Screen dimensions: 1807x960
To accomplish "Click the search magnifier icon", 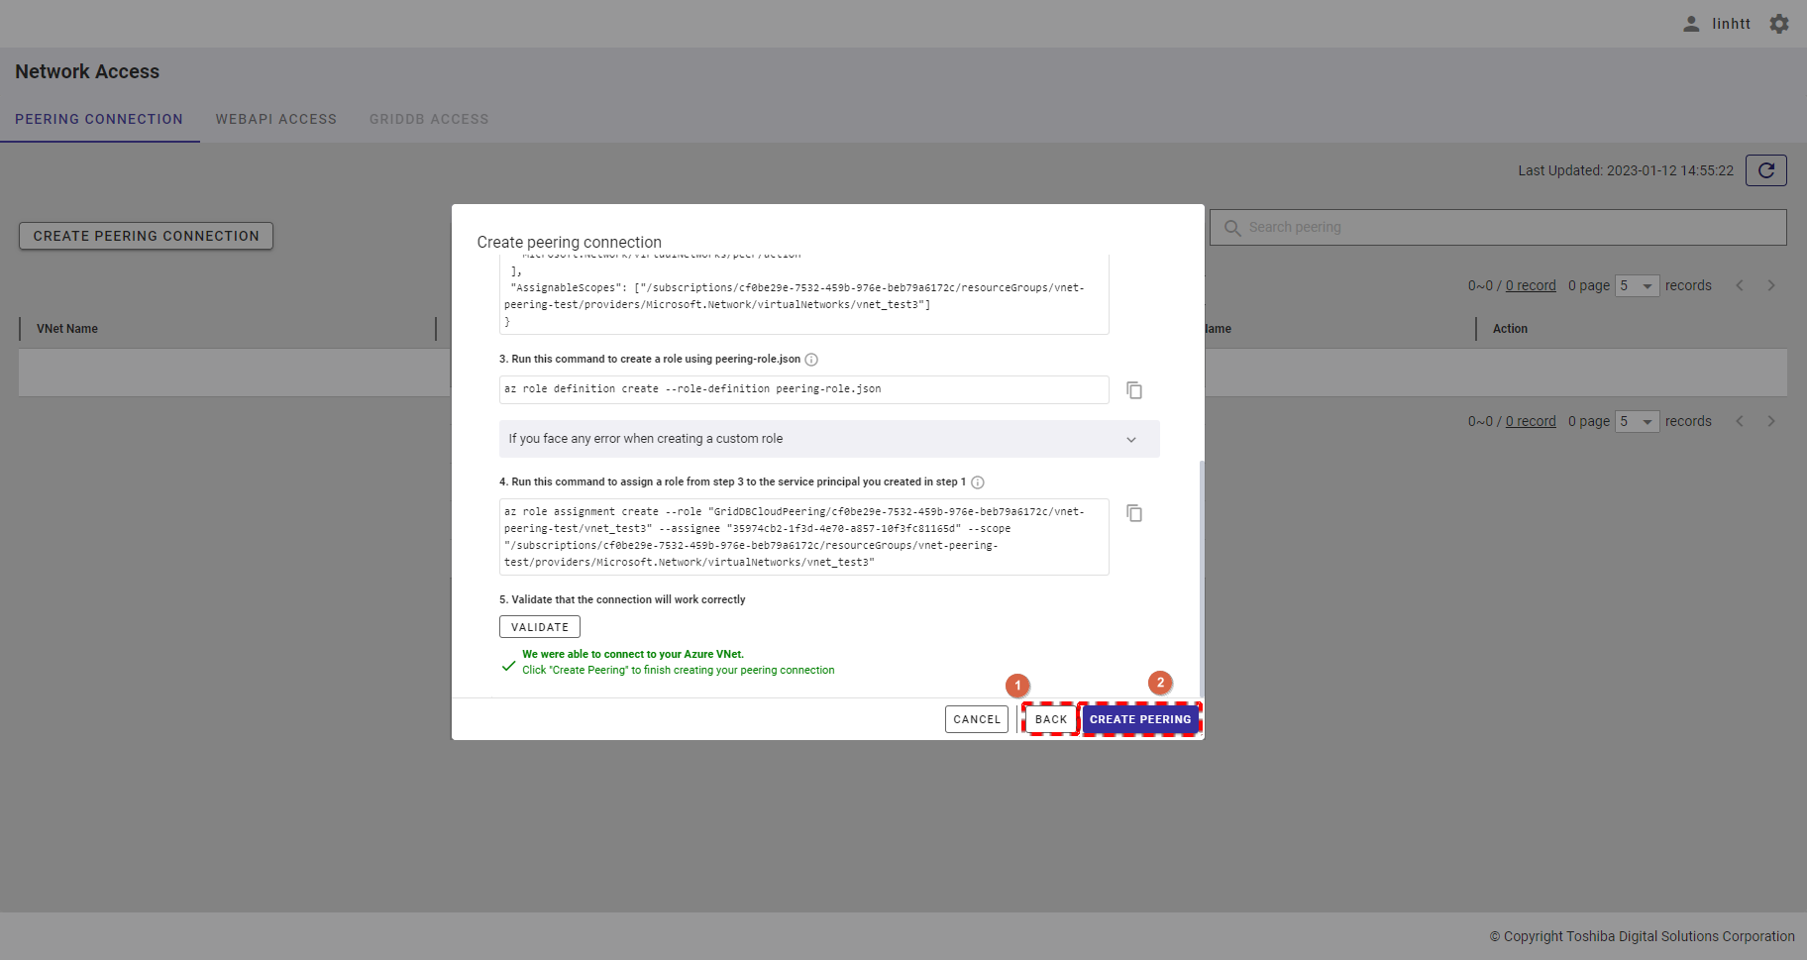I will 1232,228.
